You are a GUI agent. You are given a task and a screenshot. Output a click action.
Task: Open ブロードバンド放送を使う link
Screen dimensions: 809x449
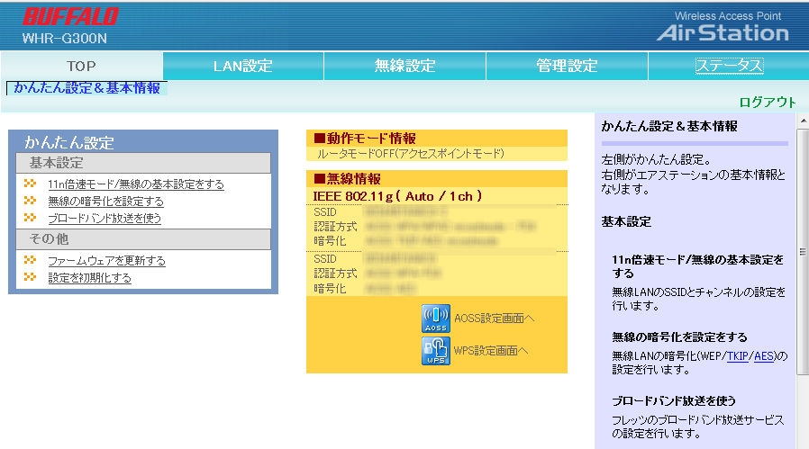(105, 218)
